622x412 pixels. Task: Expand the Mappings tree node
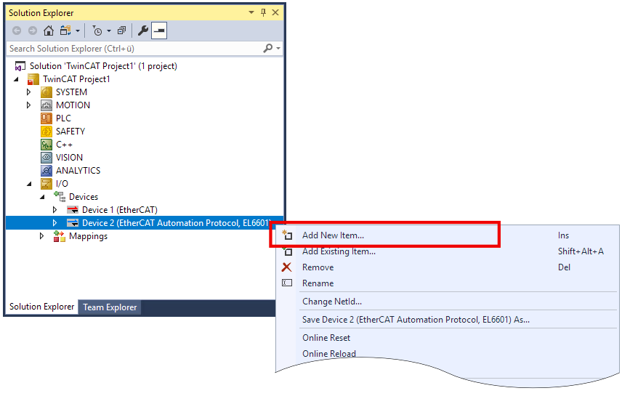pyautogui.click(x=42, y=236)
